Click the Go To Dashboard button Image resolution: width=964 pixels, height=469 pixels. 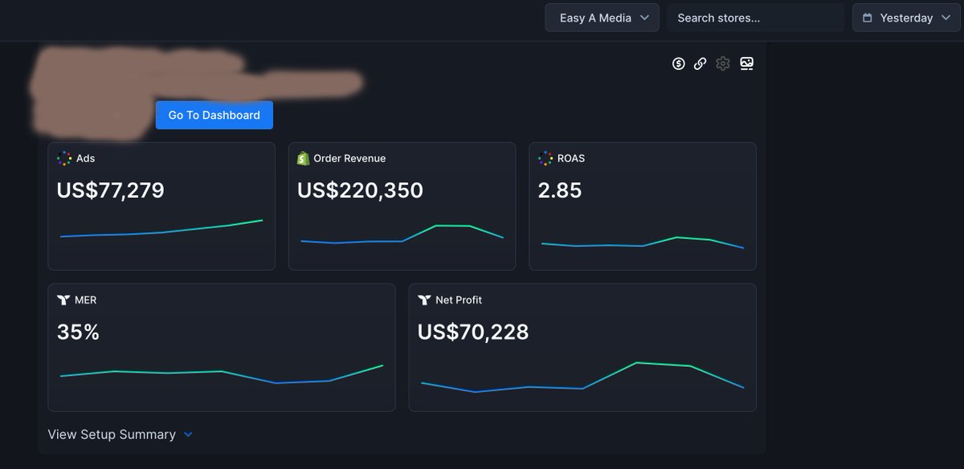tap(214, 115)
